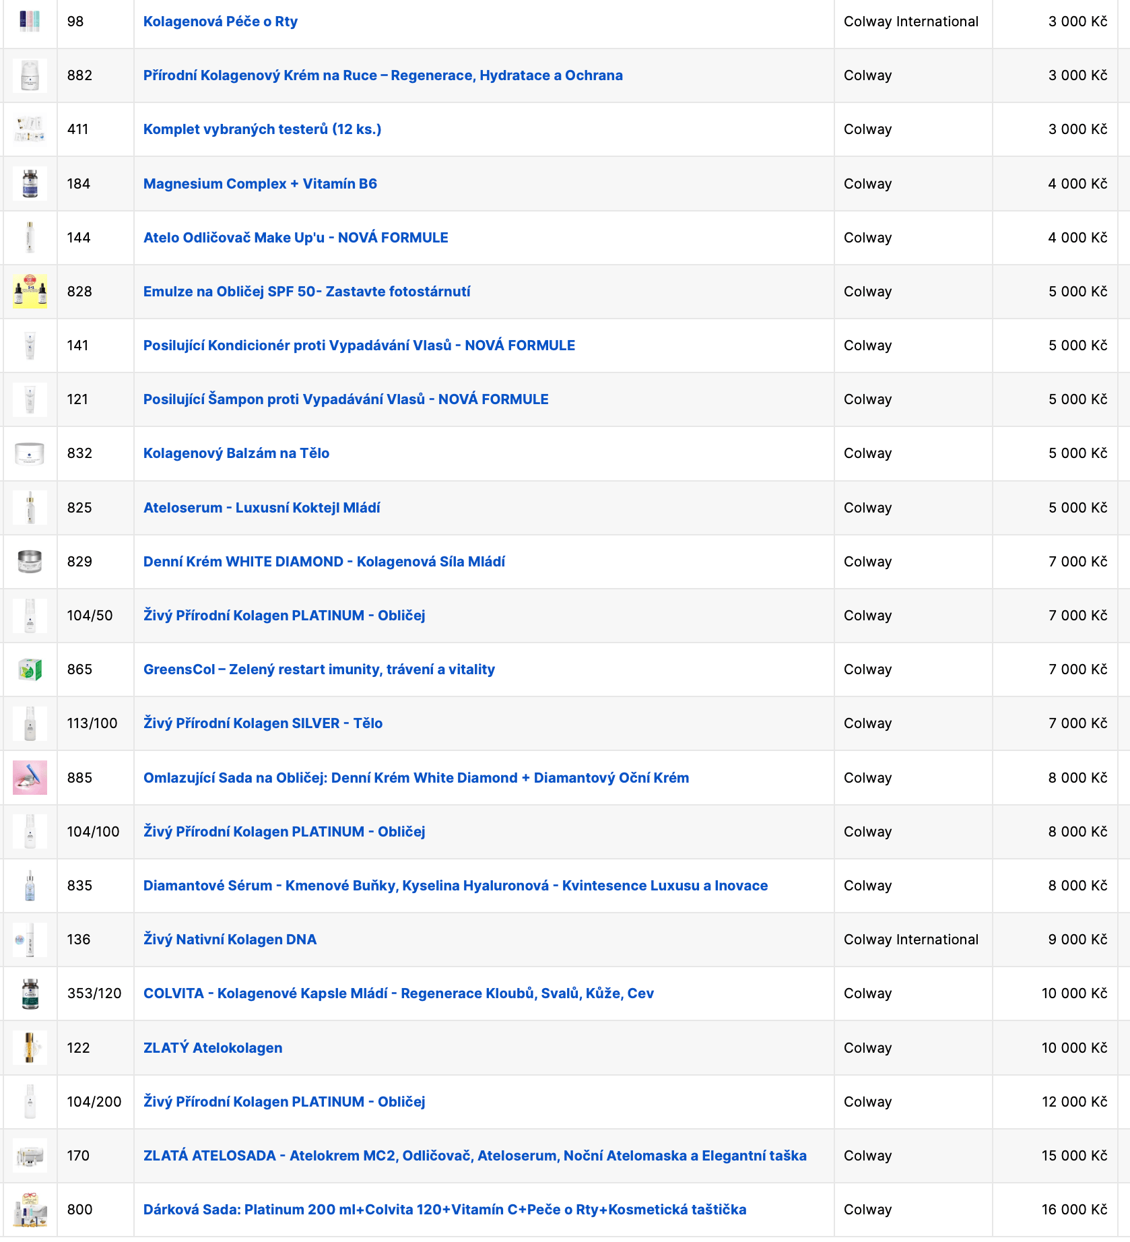Select product code 353/120 cell
The width and height of the screenshot is (1130, 1242).
[x=95, y=993]
